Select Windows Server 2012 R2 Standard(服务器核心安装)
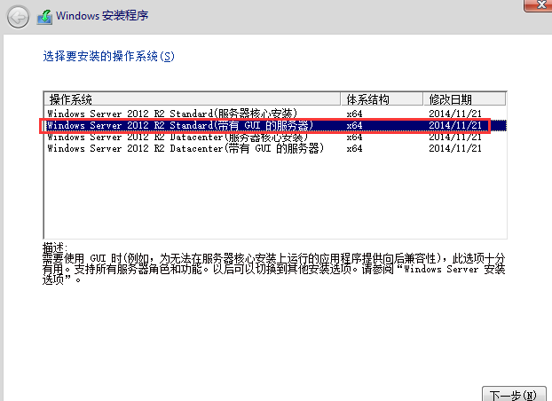The width and height of the screenshot is (552, 401). point(275,114)
